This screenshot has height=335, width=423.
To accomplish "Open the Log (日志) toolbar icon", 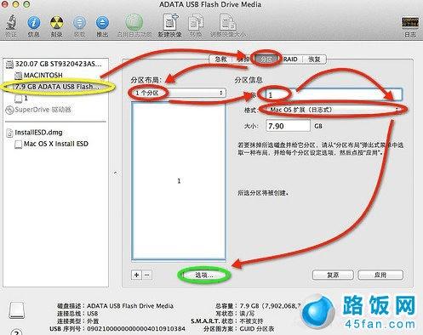I will click(x=410, y=23).
